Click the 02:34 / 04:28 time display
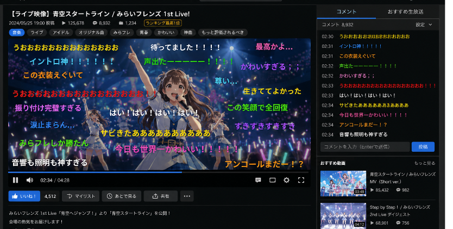The width and height of the screenshot is (453, 229). click(55, 180)
